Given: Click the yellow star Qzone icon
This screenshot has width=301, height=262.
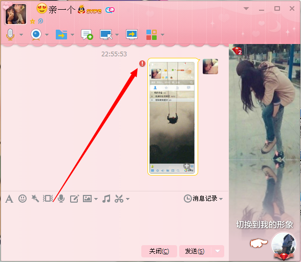Looking at the screenshot, I should coord(32,21).
